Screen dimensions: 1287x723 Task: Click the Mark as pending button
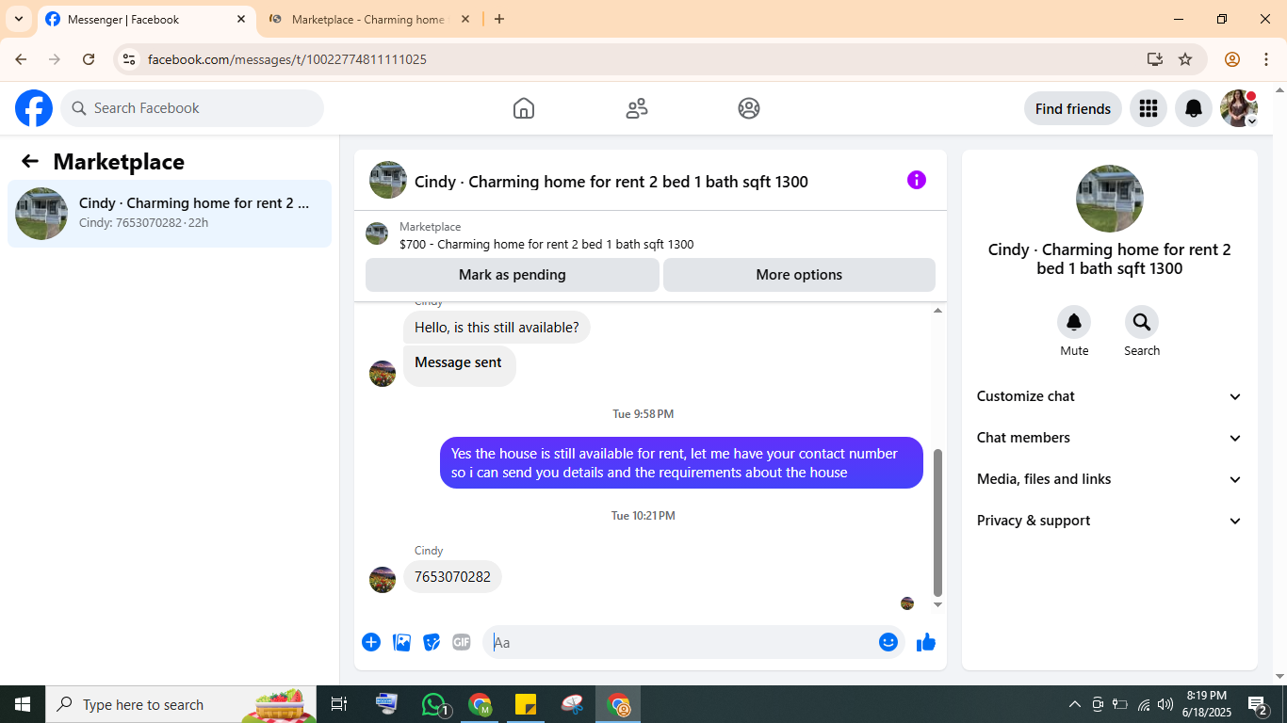513,275
